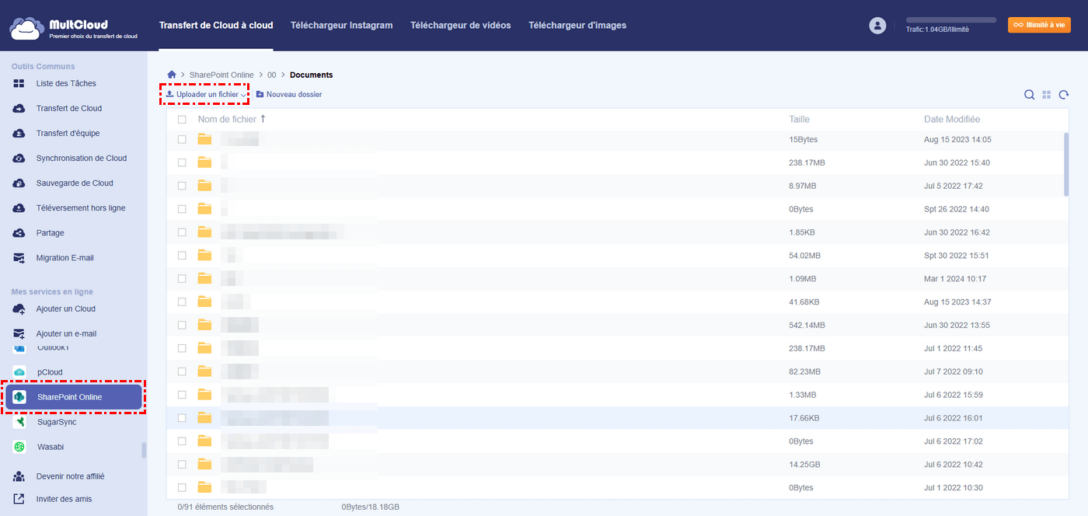Viewport: 1088px width, 516px height.
Task: Open the folder icon dated Aug 15 2023 14:05
Action: point(204,139)
